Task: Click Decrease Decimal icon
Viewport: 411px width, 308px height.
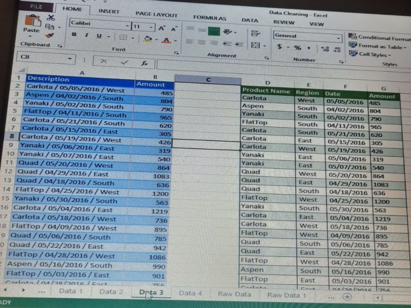Action: click(x=337, y=50)
